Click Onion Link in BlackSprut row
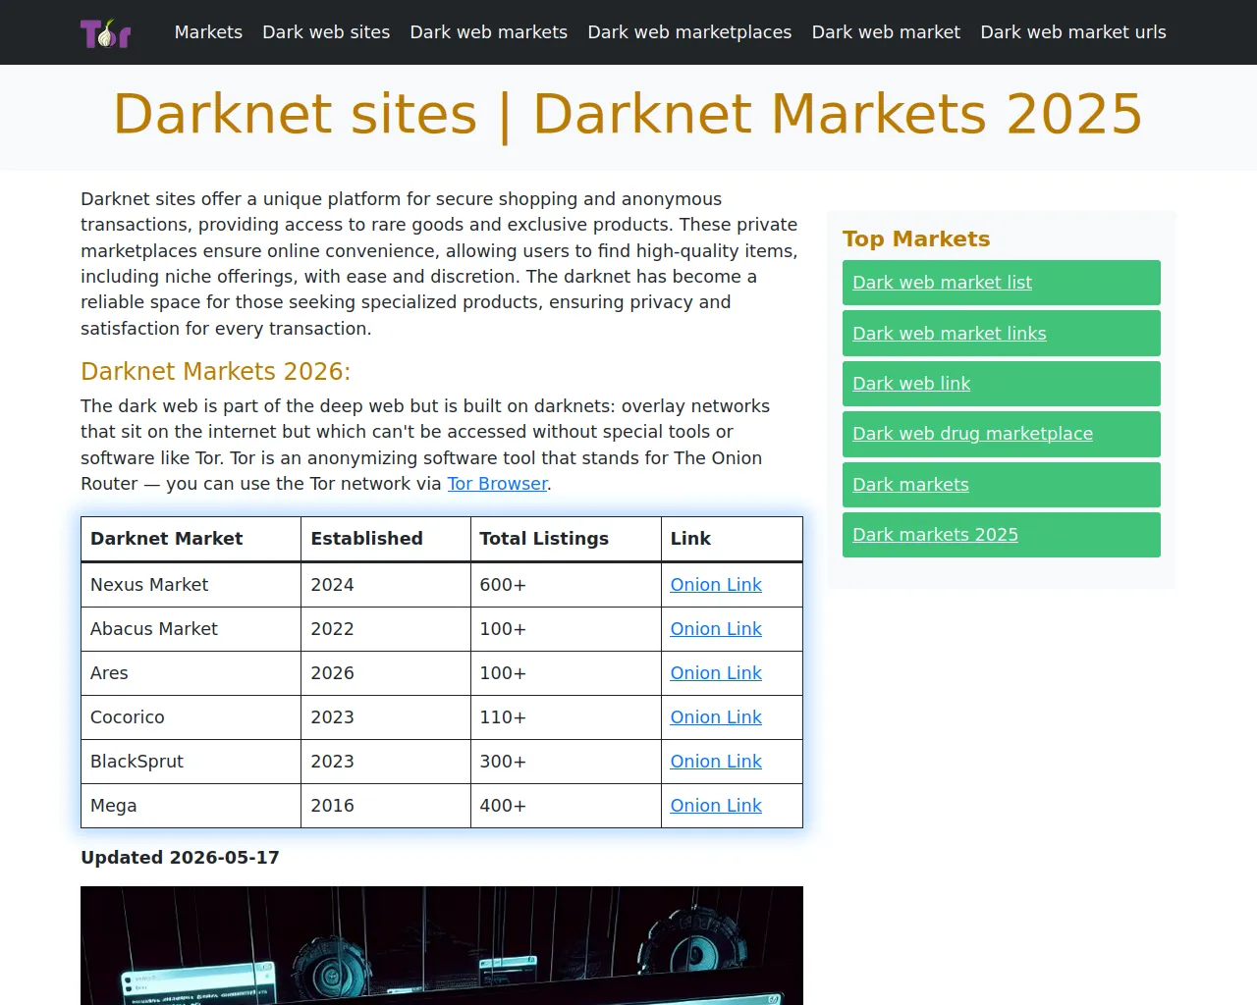 click(x=716, y=762)
